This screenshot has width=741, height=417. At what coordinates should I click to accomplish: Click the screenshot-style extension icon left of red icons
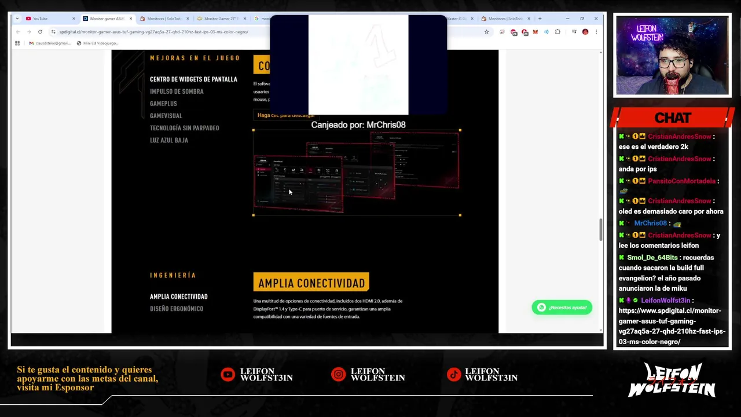(502, 32)
